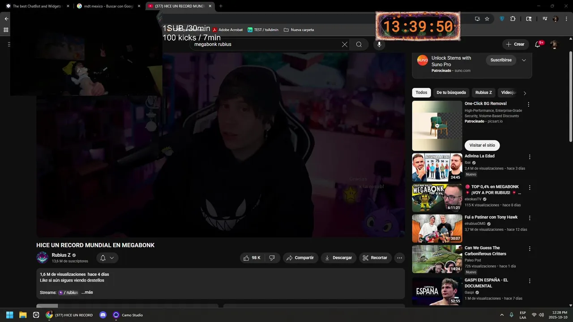Click the Compartir button

point(300,258)
